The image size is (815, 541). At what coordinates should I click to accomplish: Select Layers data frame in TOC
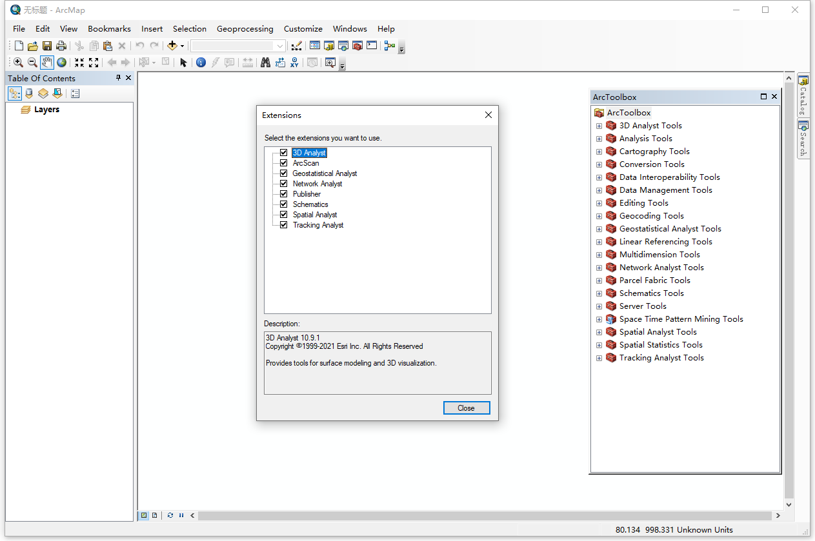[x=46, y=110]
